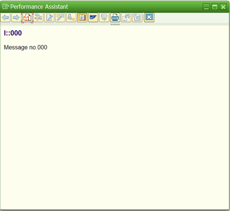This screenshot has height=211, width=230.
Task: Close help via blue X toolbar icon
Action: [149, 17]
